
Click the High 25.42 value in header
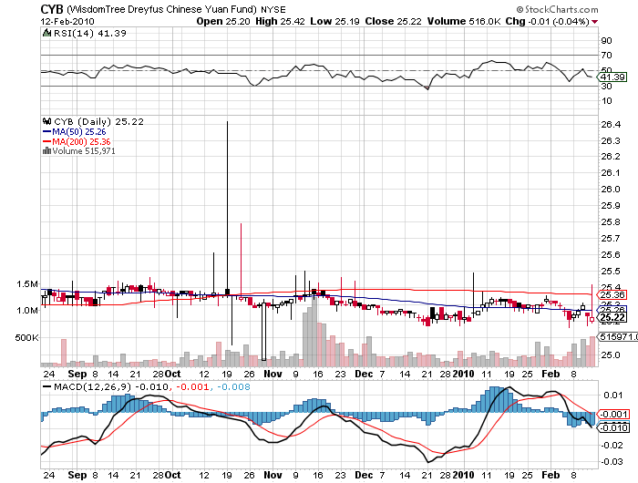280,21
